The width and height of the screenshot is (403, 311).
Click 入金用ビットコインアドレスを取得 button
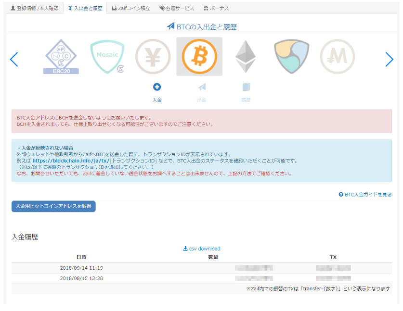pyautogui.click(x=53, y=206)
